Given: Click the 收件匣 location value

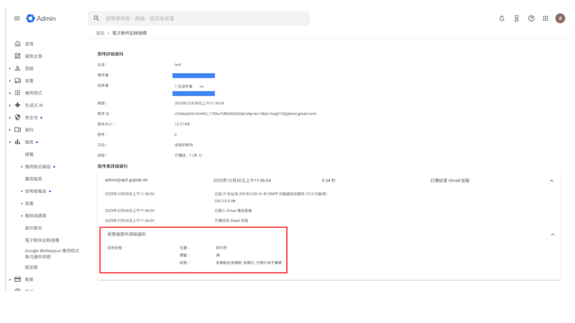Looking at the screenshot, I should coord(221,248).
